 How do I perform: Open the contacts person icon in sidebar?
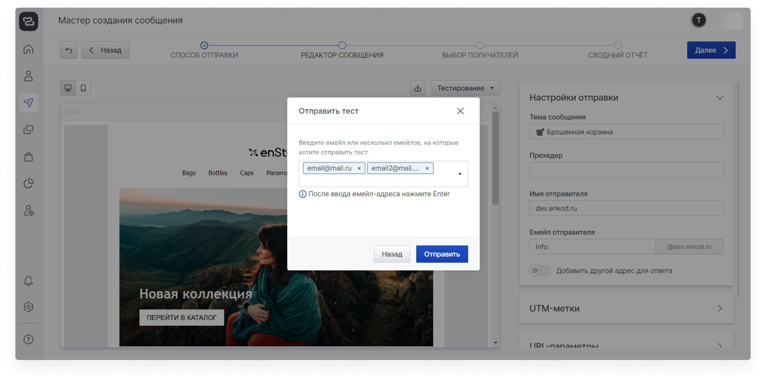(x=28, y=76)
